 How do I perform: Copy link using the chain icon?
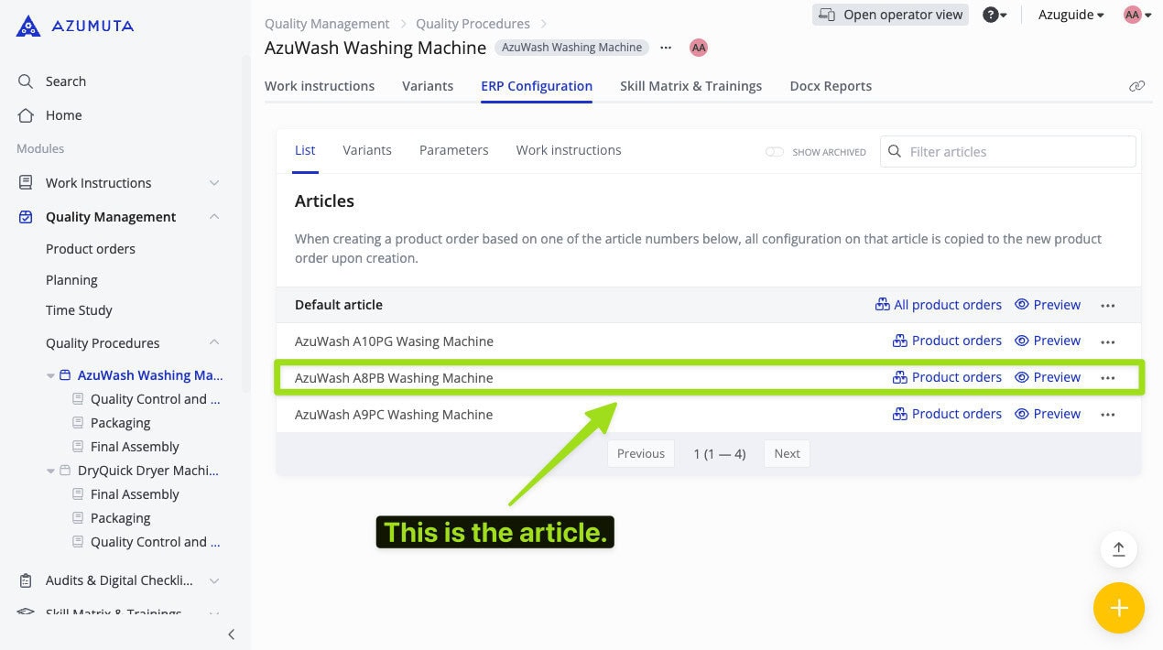click(1136, 86)
